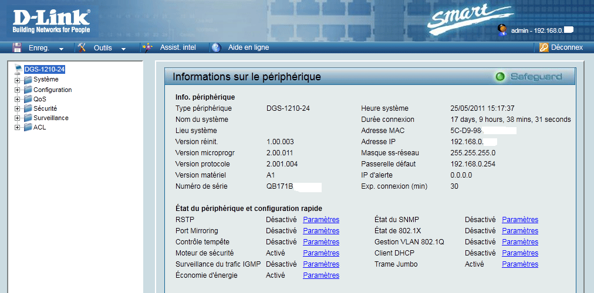Open État du SNMP Paramètres link
Image resolution: width=594 pixels, height=293 pixels.
point(520,220)
